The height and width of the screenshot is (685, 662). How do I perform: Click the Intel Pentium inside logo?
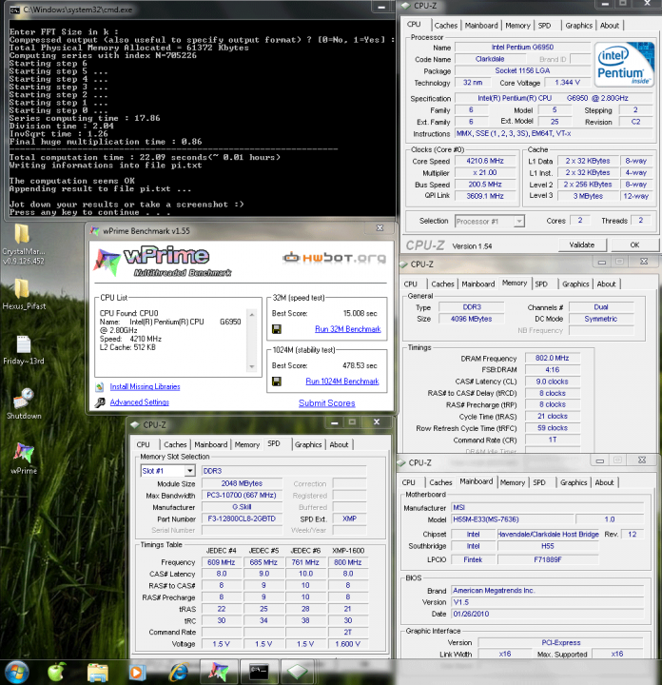[x=625, y=65]
